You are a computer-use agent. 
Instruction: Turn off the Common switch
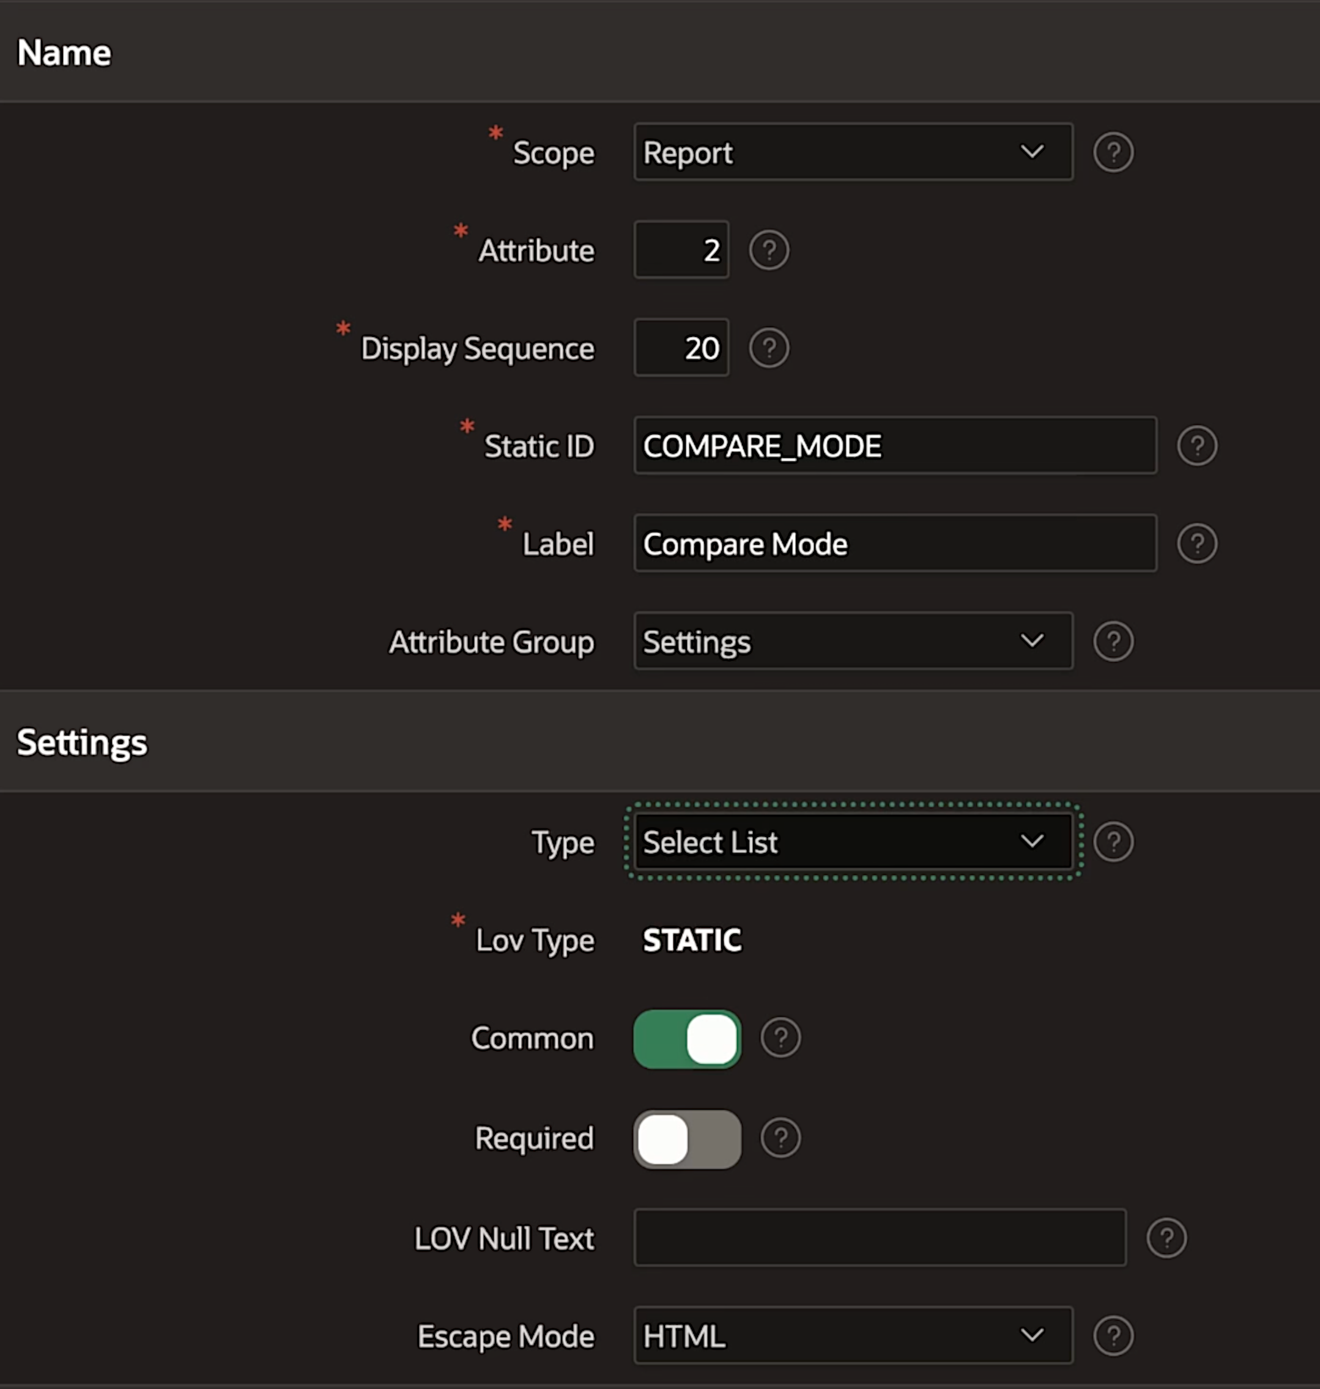tap(687, 1039)
